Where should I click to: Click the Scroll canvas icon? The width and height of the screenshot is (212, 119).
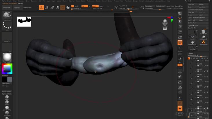tap(180, 21)
